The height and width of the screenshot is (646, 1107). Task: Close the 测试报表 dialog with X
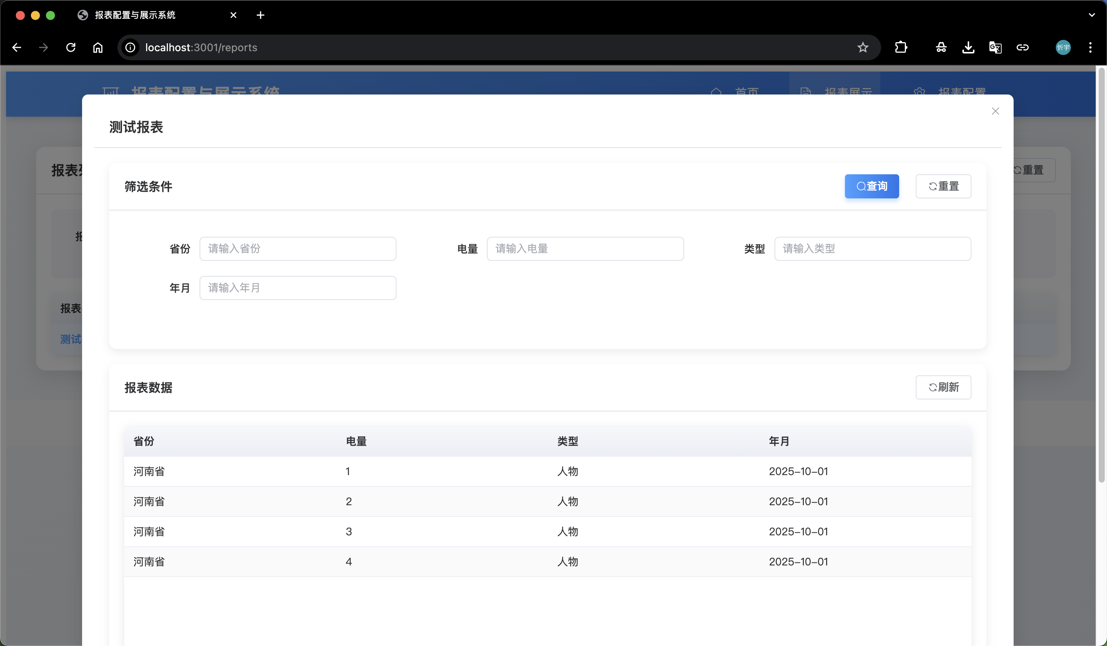995,111
